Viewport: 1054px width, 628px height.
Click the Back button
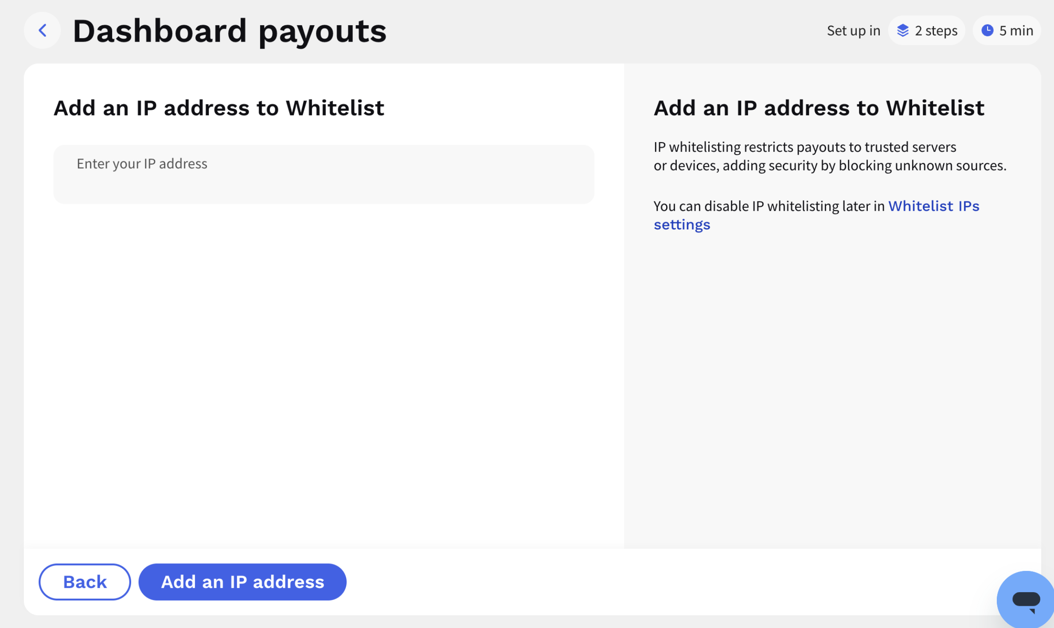[x=85, y=582]
